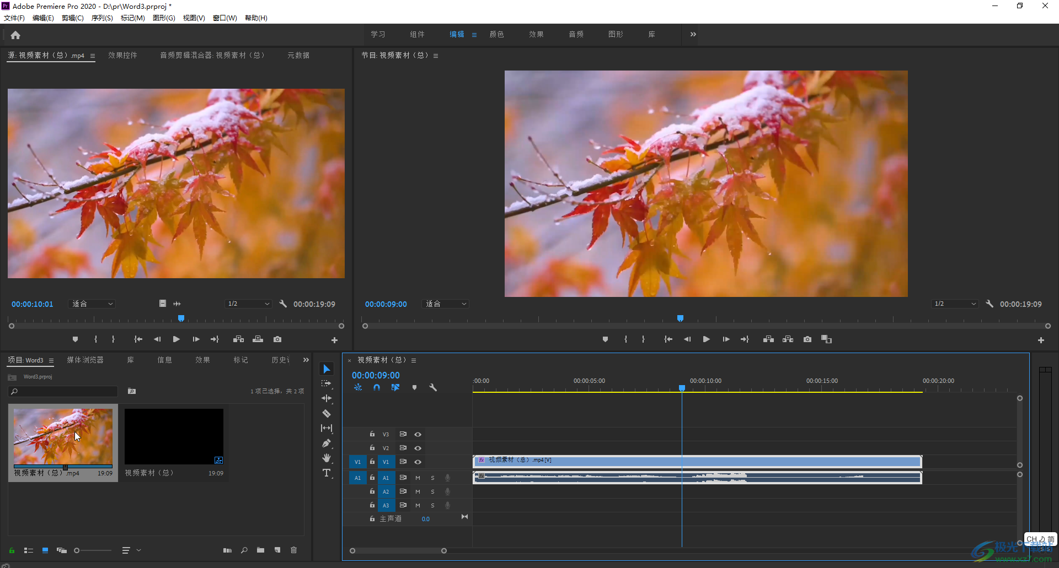Toggle sync lock on track V2
This screenshot has height=568, width=1059.
click(403, 448)
